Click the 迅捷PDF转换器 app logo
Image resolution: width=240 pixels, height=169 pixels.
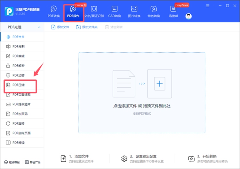pos(9,11)
